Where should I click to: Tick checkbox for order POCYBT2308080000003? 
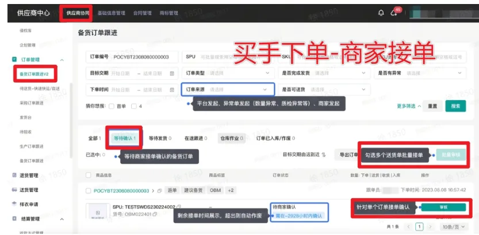pos(89,191)
